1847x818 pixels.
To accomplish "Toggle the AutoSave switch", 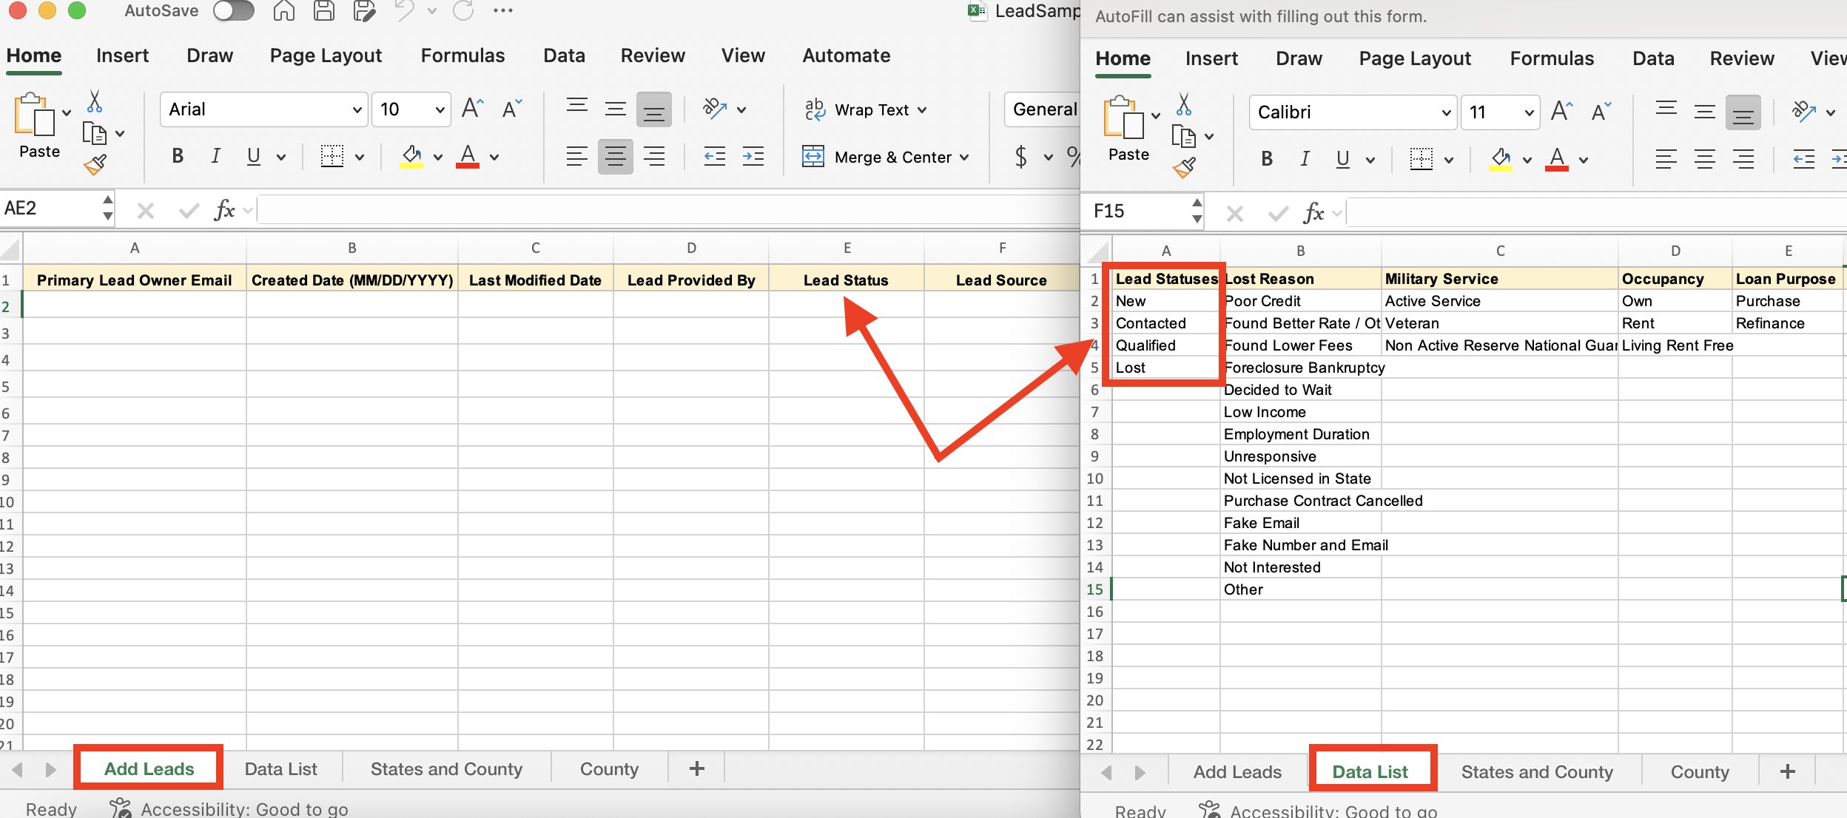I will (x=233, y=11).
